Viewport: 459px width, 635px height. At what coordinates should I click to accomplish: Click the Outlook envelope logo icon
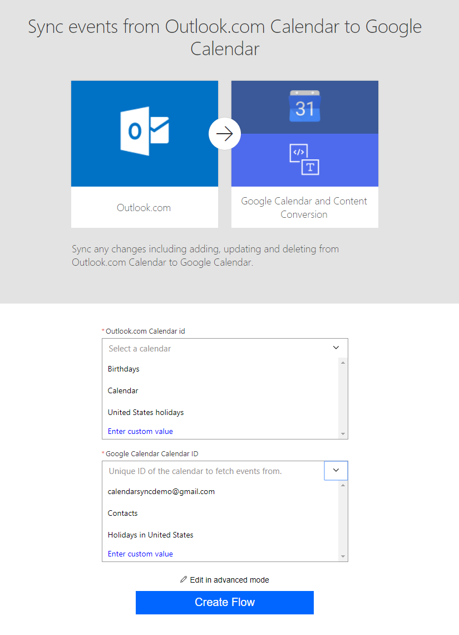pyautogui.click(x=144, y=131)
